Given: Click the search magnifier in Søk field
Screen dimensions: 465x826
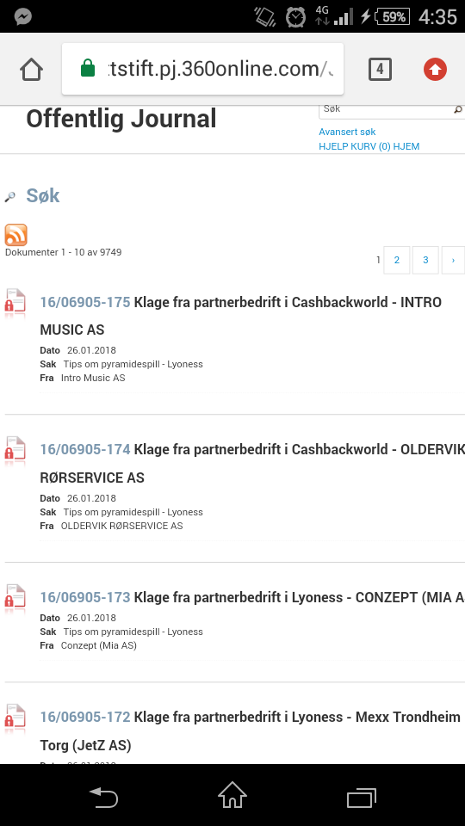Looking at the screenshot, I should [x=457, y=109].
